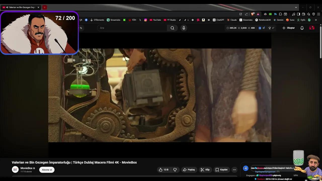The image size is (322, 181).
Task: Open browser extensions puzzle icon
Action: pos(280,14)
